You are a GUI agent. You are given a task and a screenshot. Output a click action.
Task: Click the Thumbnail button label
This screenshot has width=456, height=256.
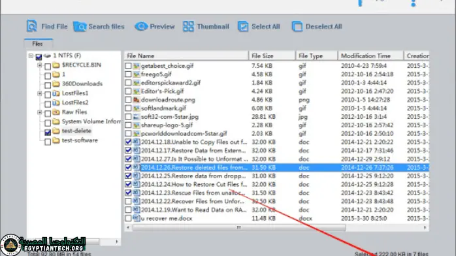coord(213,26)
